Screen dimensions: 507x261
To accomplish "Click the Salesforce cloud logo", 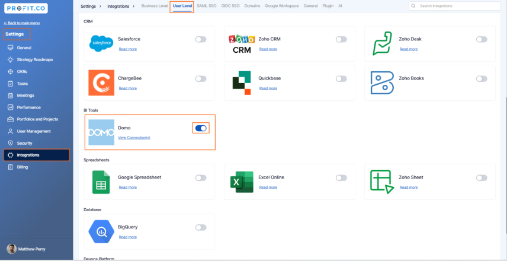I will pyautogui.click(x=101, y=43).
